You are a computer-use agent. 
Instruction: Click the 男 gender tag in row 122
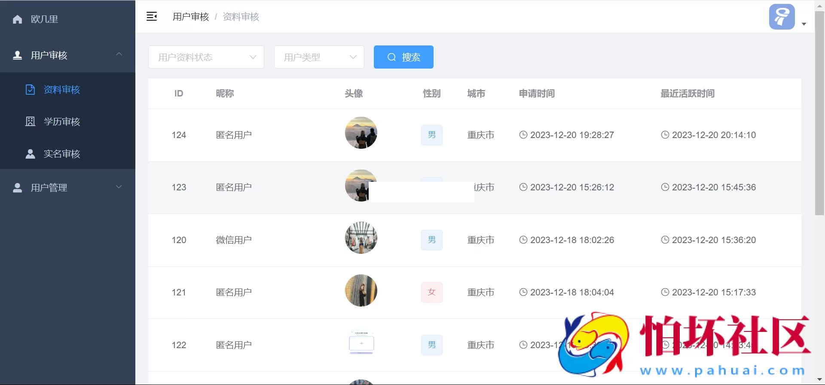click(x=432, y=345)
